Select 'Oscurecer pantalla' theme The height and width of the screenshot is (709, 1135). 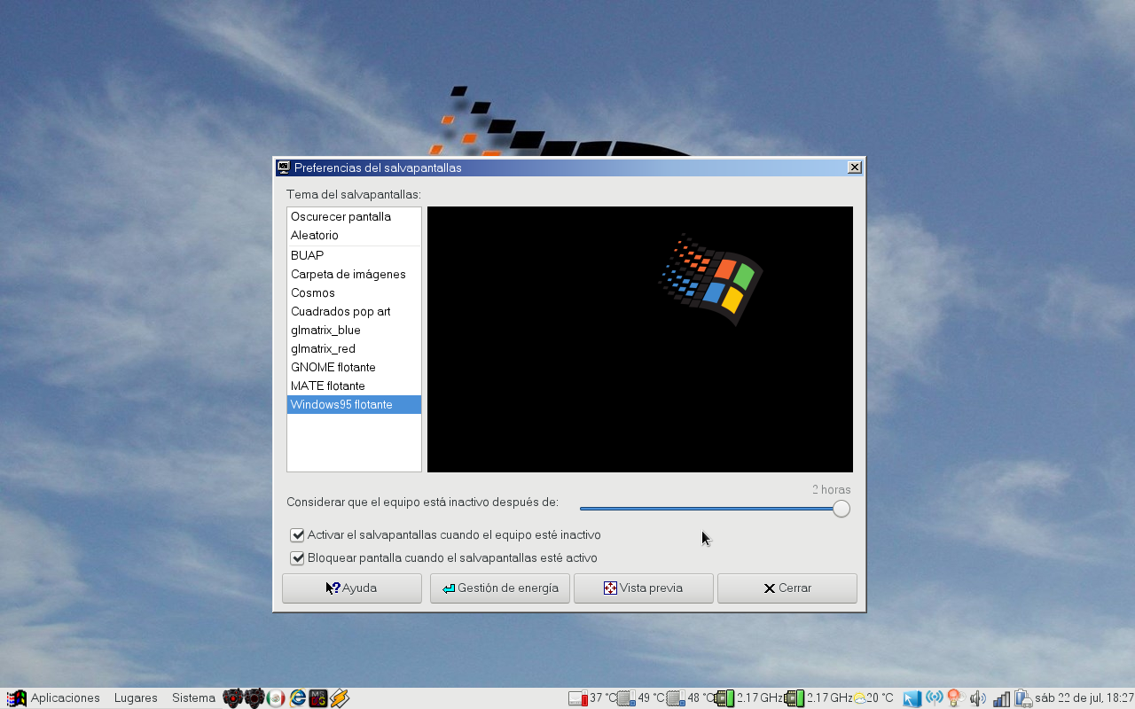click(354, 217)
